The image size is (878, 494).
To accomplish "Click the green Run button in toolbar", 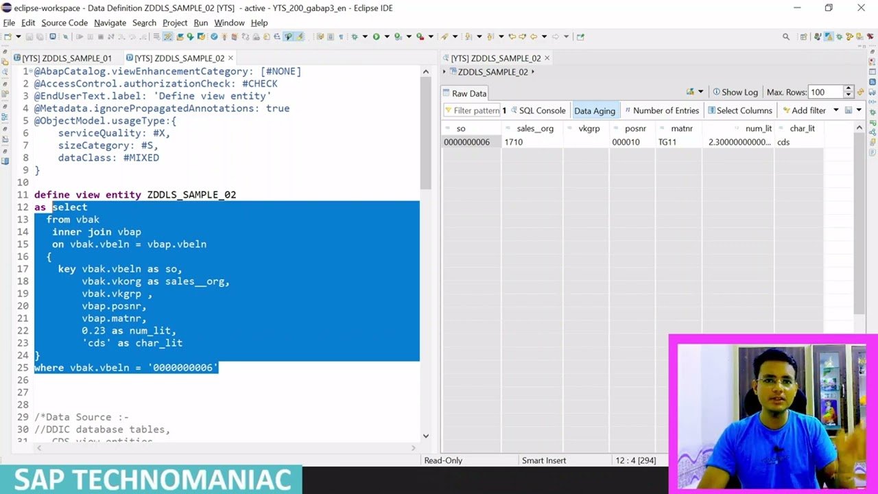I will 376,36.
